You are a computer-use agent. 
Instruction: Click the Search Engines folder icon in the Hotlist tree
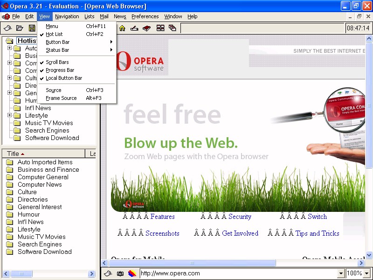click(17, 131)
